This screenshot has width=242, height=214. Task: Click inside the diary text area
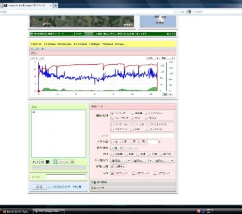pos(59,133)
